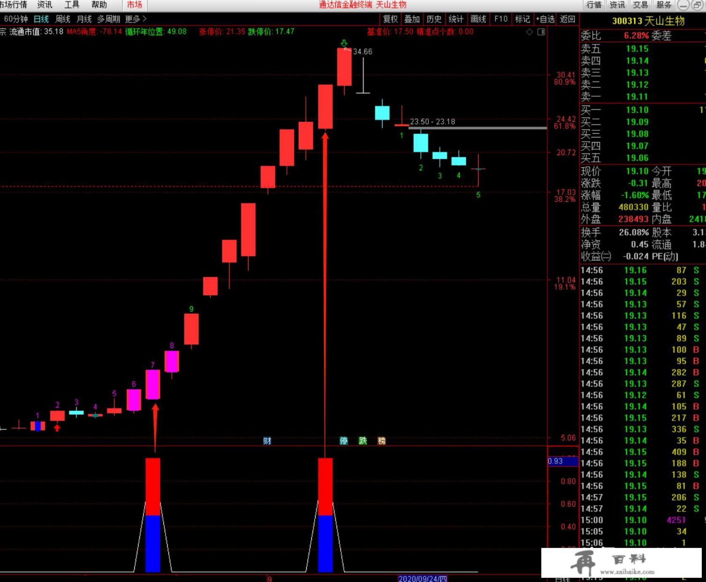Click the first red-blue indicator bar
Screen dimensions: 706x582
click(153, 515)
